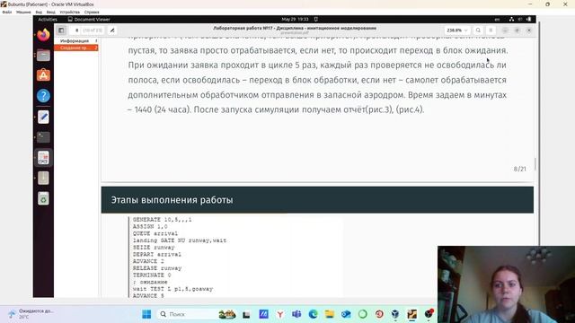
Task: Click the May 29 clock in top bar
Action: (x=295, y=20)
